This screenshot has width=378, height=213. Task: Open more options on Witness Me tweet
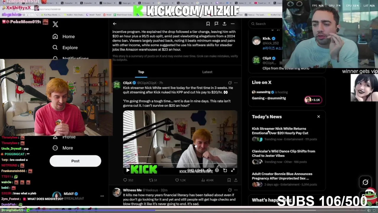click(x=236, y=190)
